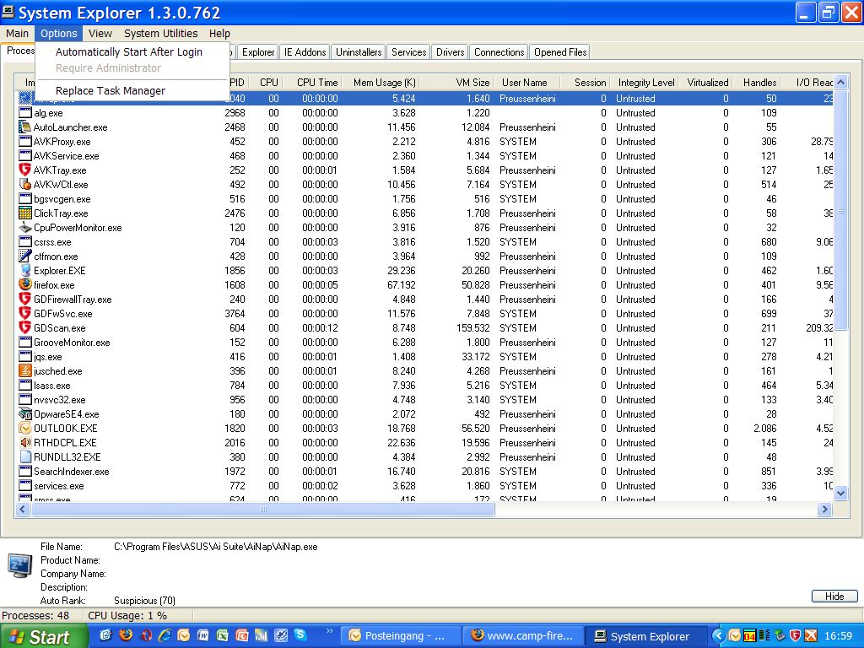The image size is (864, 648).
Task: Click the OUTLOOK.EXE process icon
Action: 25,429
